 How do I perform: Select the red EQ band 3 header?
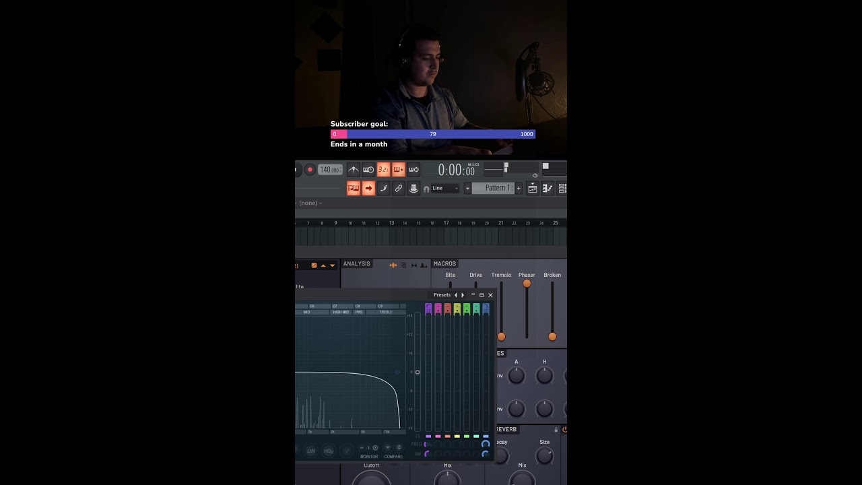pyautogui.click(x=447, y=309)
